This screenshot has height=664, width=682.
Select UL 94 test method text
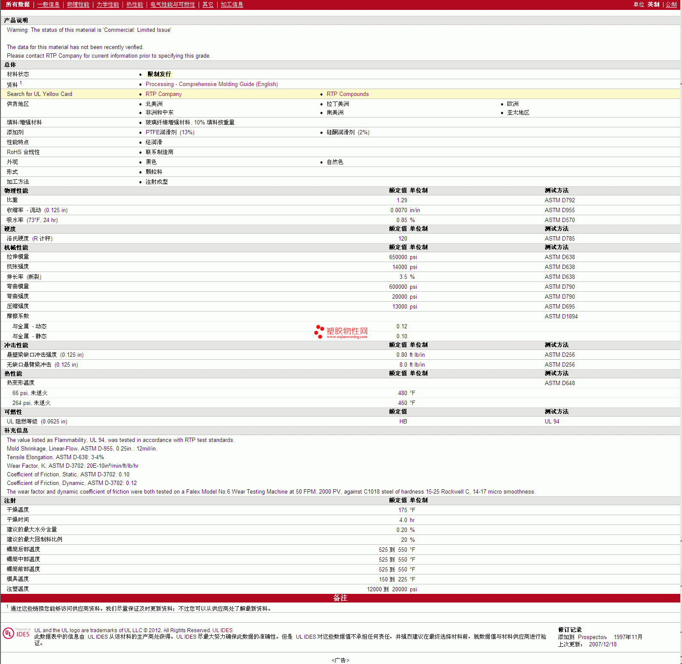pyautogui.click(x=552, y=422)
